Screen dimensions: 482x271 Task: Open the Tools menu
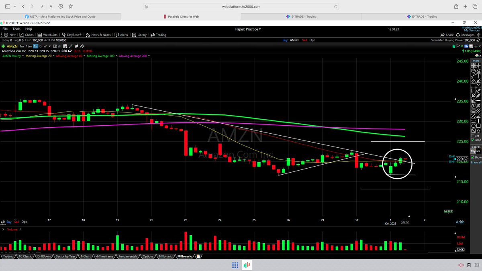tap(16, 29)
